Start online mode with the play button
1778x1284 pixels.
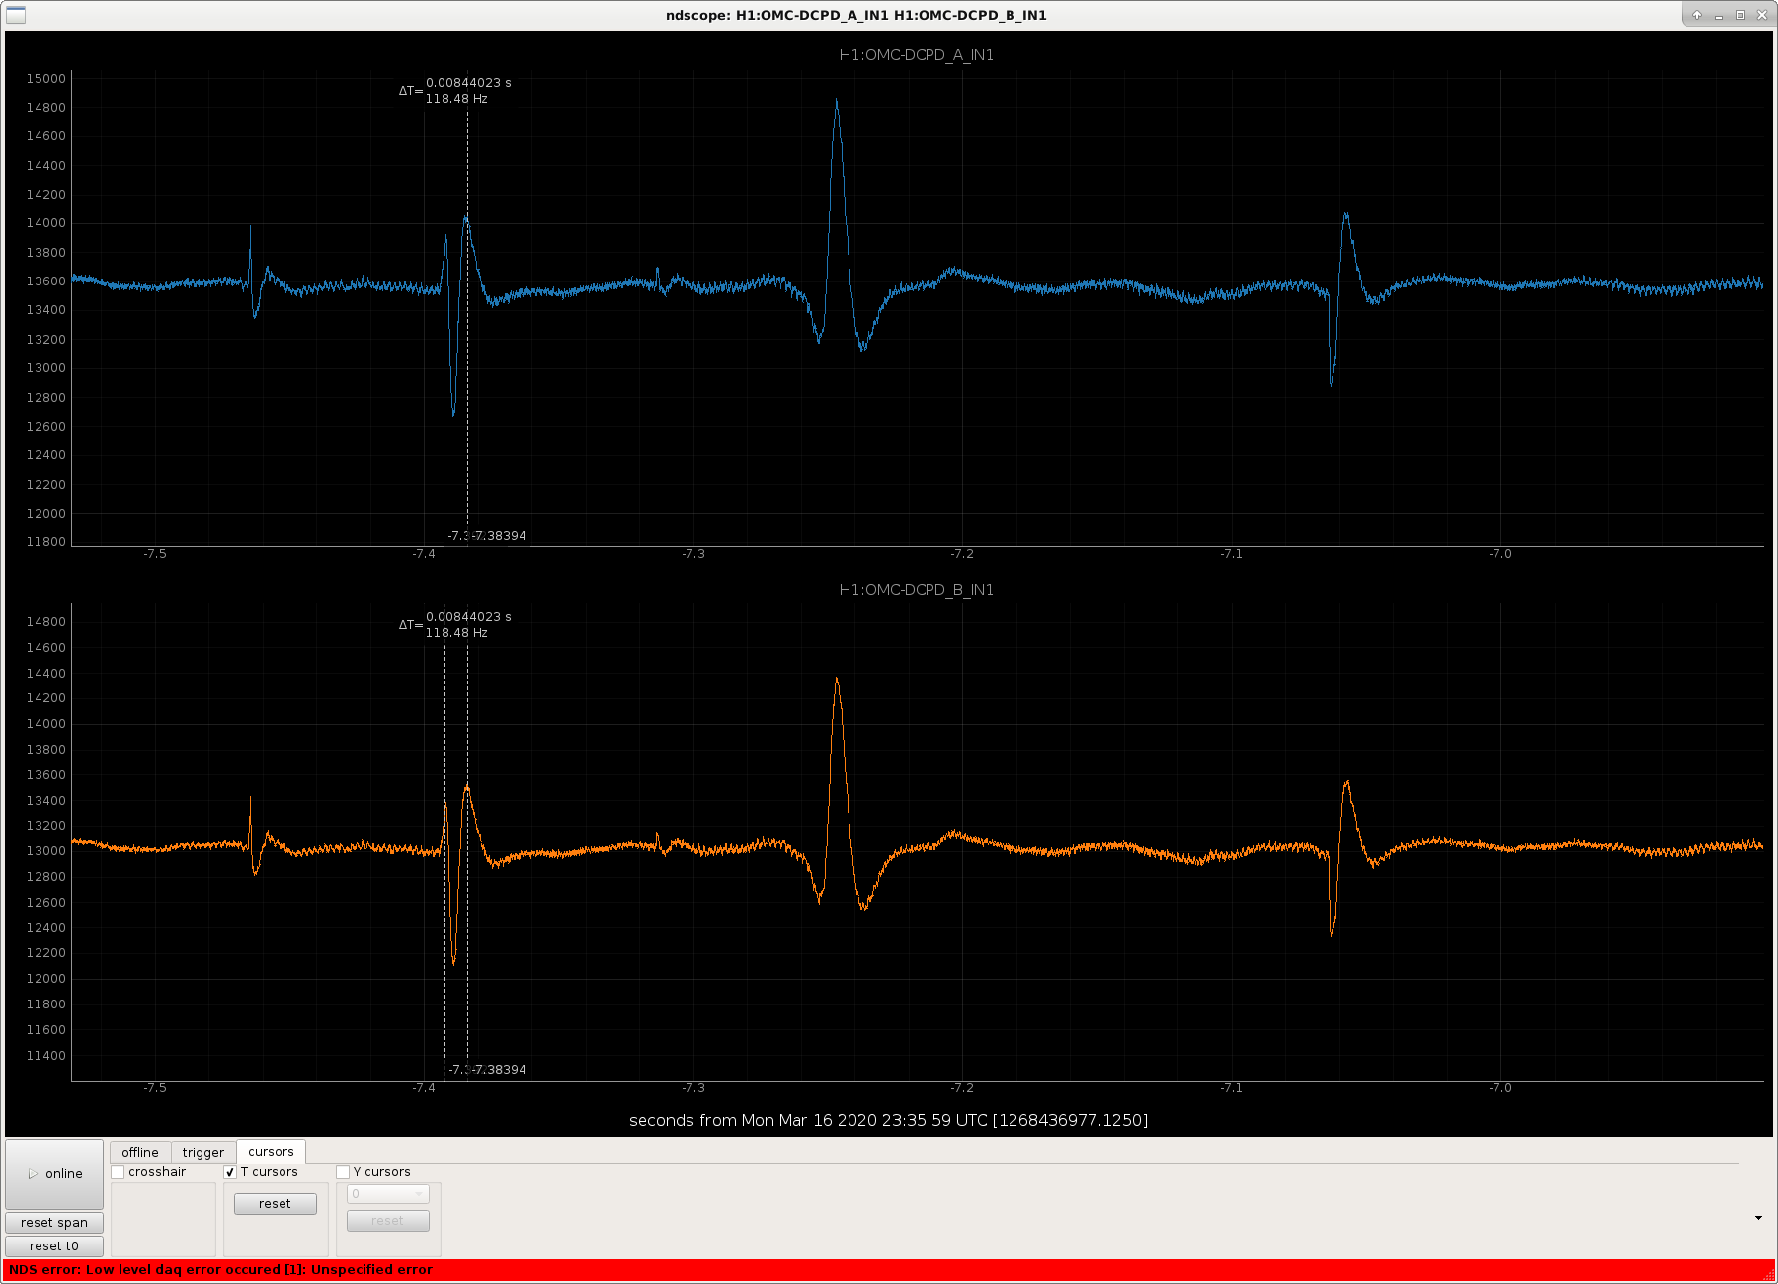54,1173
